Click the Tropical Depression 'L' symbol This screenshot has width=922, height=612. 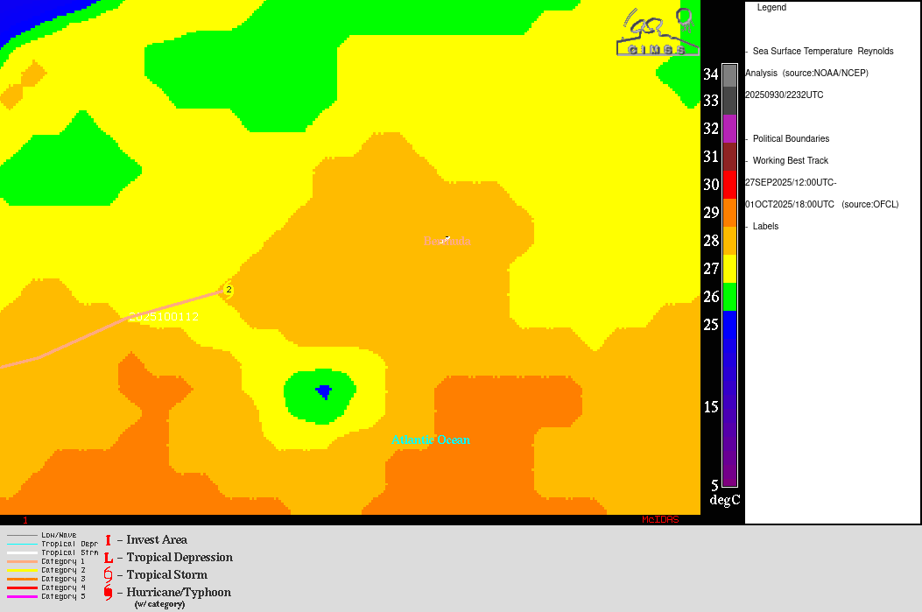click(x=109, y=558)
